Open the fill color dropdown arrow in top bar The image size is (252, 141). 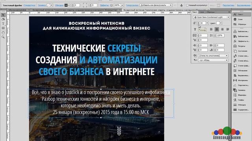point(52,5)
